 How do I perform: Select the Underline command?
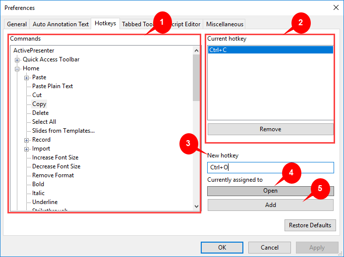click(45, 202)
